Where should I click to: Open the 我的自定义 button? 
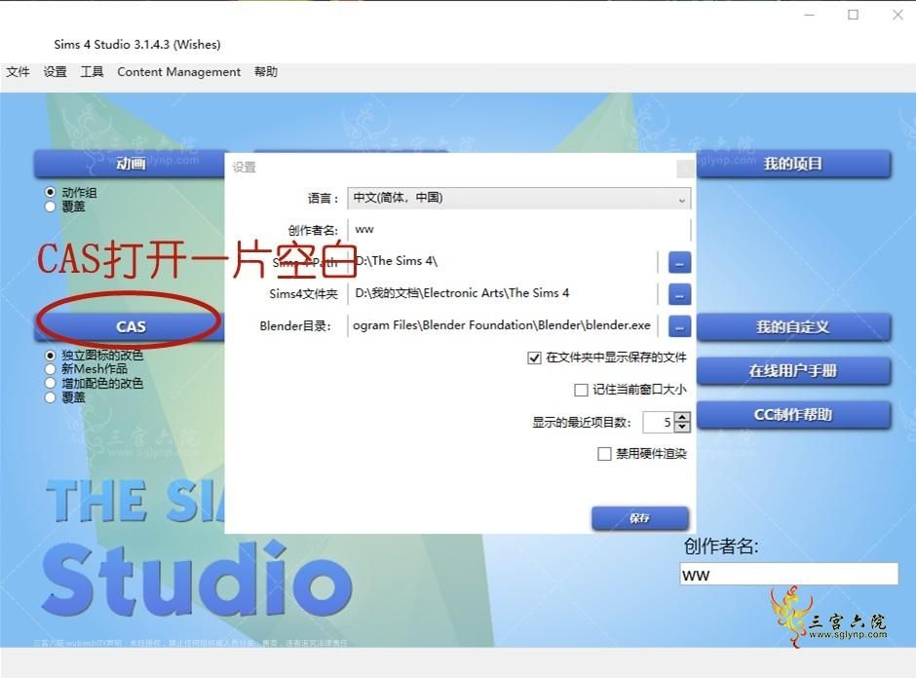coord(793,327)
